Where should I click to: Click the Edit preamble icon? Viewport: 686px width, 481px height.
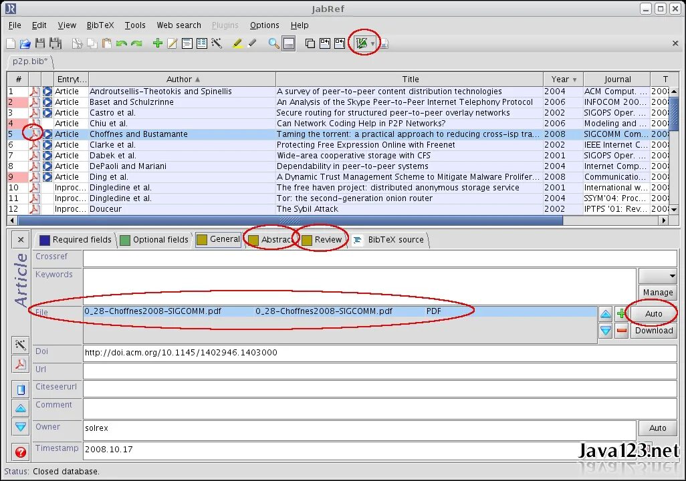[187, 43]
